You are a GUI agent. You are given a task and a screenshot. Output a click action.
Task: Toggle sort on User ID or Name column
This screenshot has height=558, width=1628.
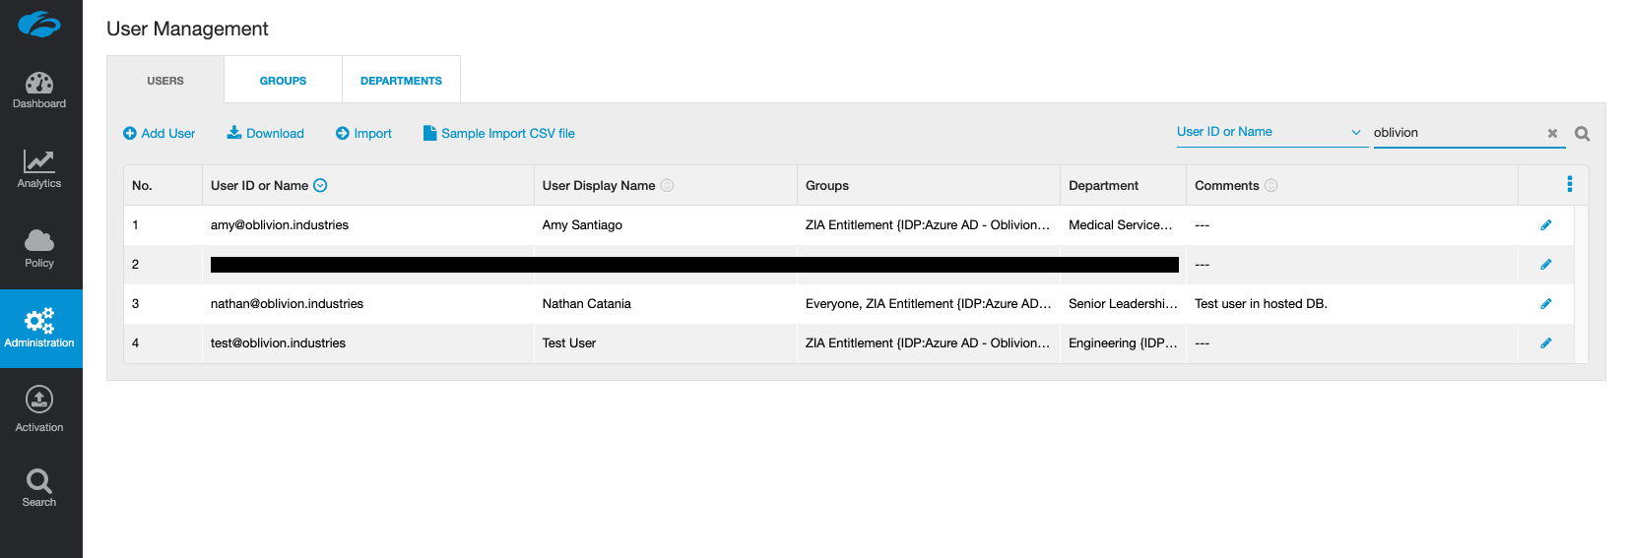point(320,185)
